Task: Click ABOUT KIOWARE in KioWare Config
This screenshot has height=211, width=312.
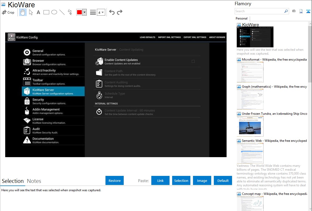Action: tap(217, 37)
